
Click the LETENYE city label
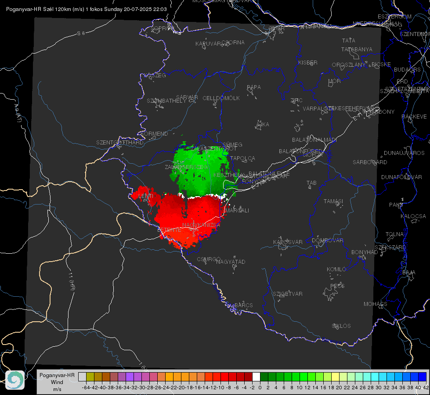(x=169, y=230)
